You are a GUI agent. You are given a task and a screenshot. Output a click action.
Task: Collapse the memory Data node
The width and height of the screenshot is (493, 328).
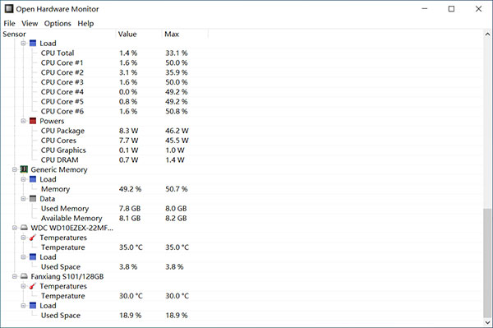pyautogui.click(x=23, y=198)
